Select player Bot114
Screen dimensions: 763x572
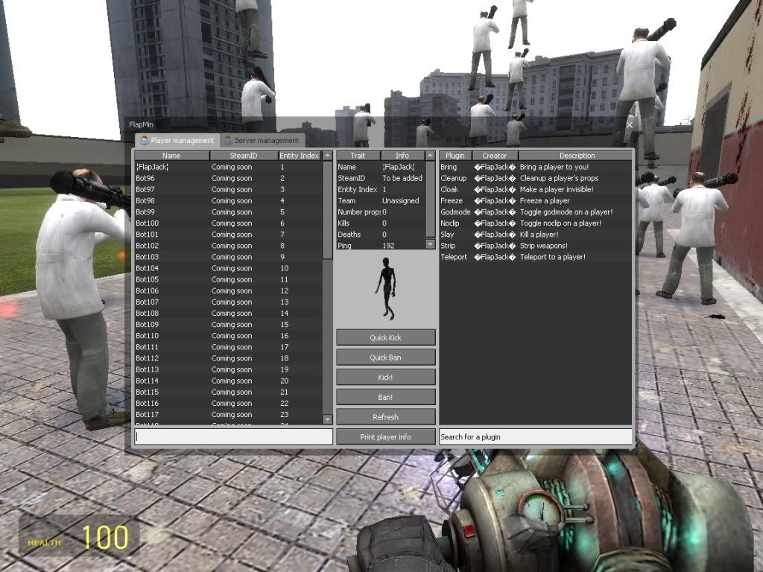tap(228, 381)
